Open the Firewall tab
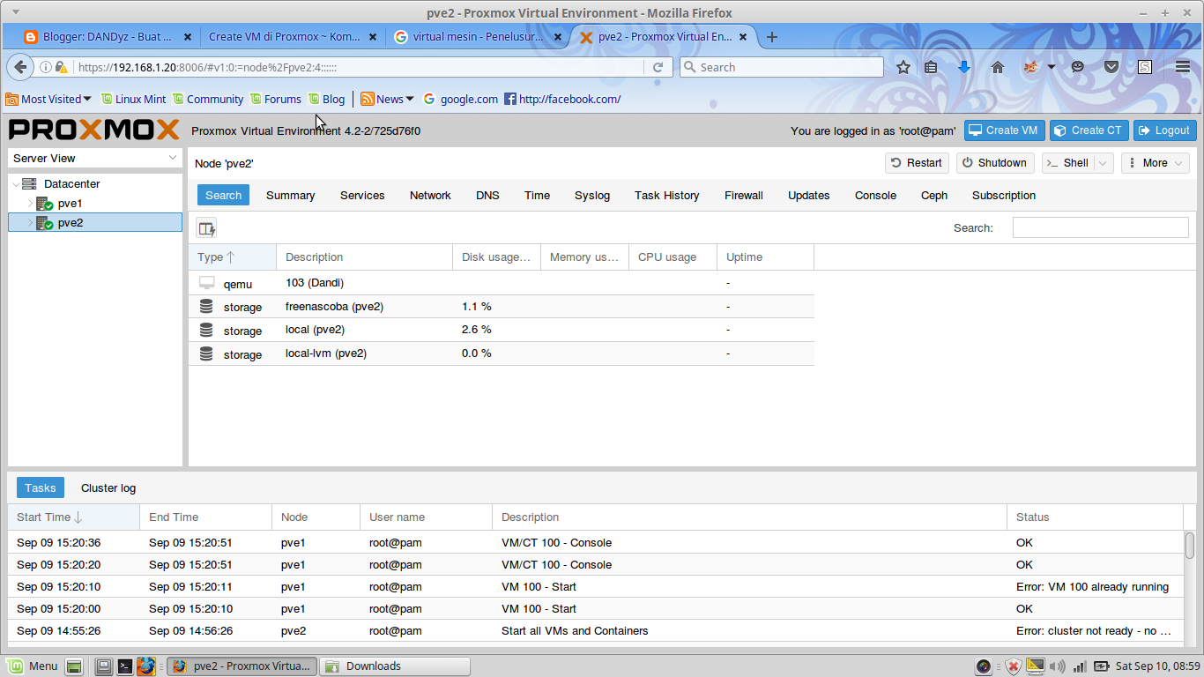The image size is (1204, 677). click(744, 196)
